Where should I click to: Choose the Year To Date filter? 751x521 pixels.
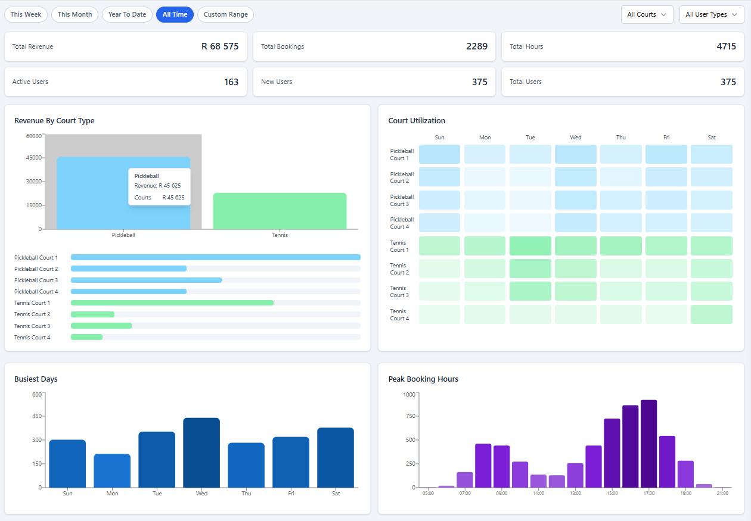click(x=127, y=14)
